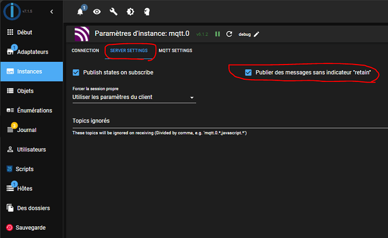Edit the debug log level pencil icon
Viewport: 388px width, 238px height.
point(257,34)
